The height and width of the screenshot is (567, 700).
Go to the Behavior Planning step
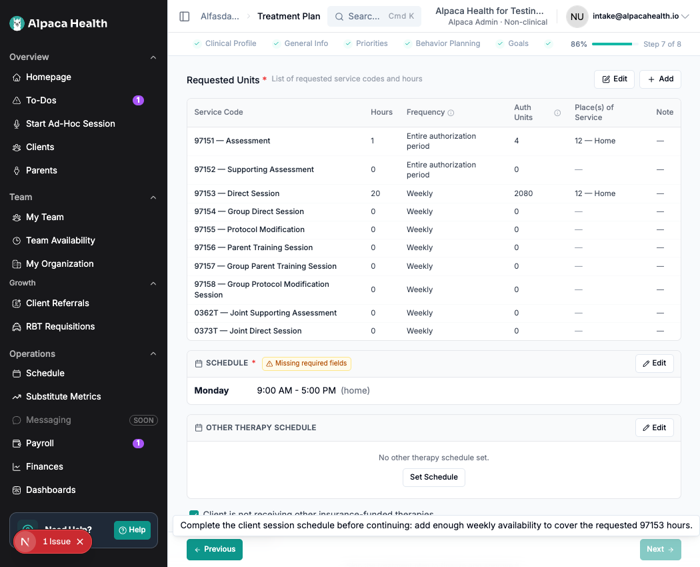[x=442, y=43]
